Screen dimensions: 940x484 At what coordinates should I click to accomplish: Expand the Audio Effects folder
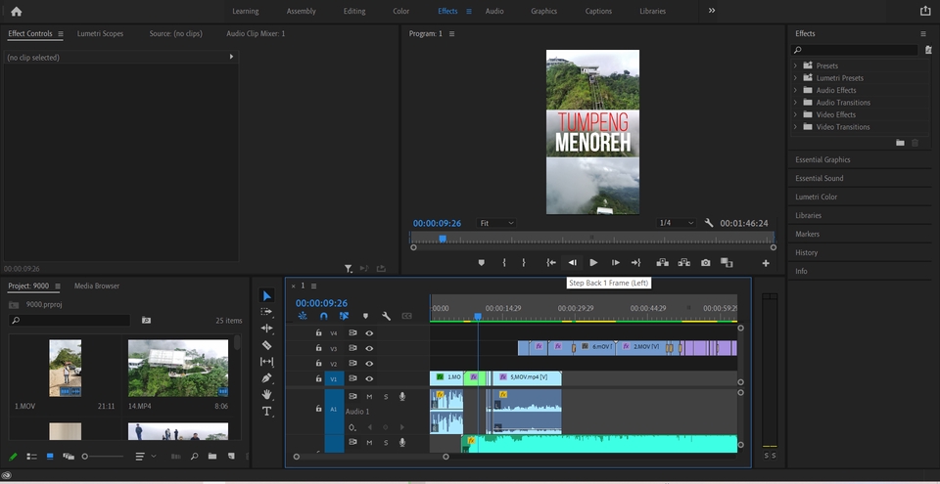(795, 90)
